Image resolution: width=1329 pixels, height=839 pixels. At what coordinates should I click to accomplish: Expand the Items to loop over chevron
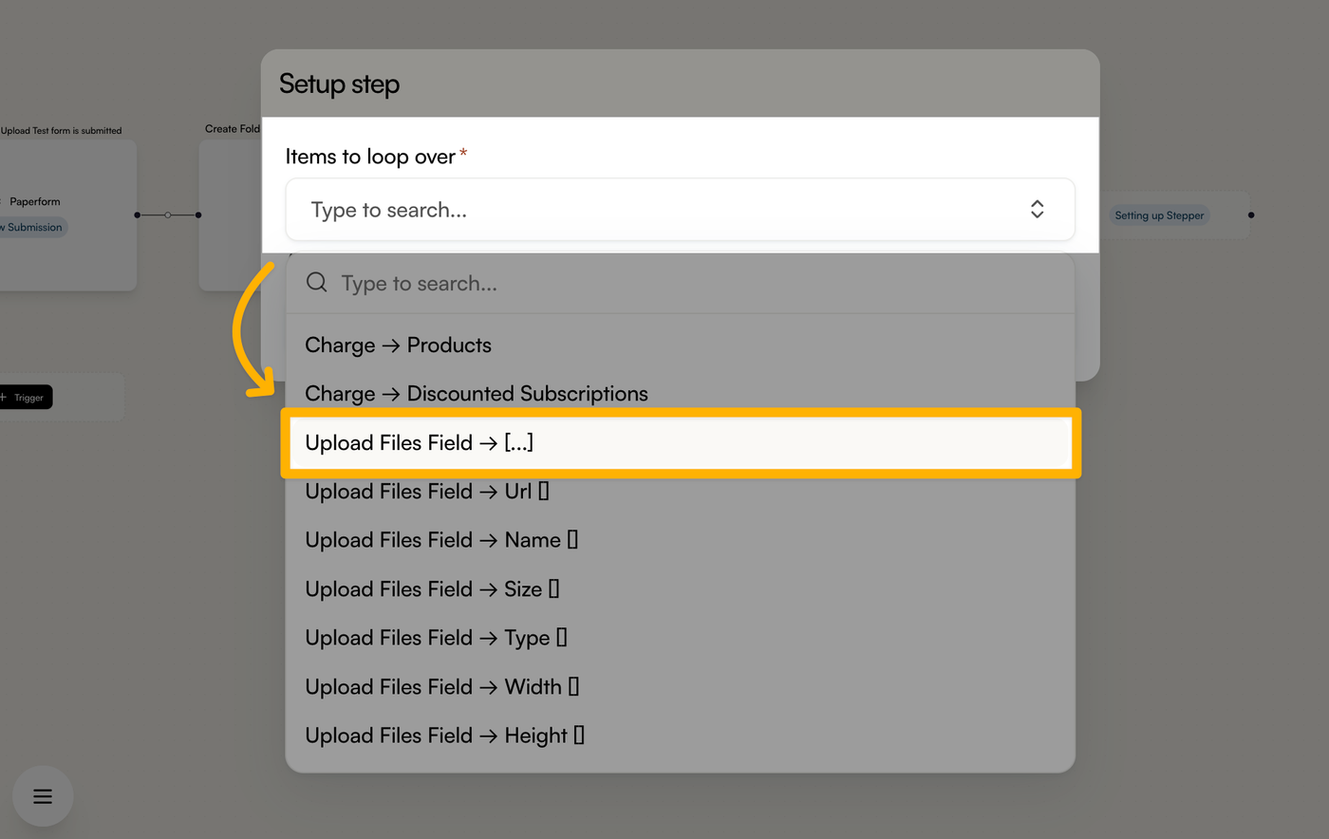1037,210
